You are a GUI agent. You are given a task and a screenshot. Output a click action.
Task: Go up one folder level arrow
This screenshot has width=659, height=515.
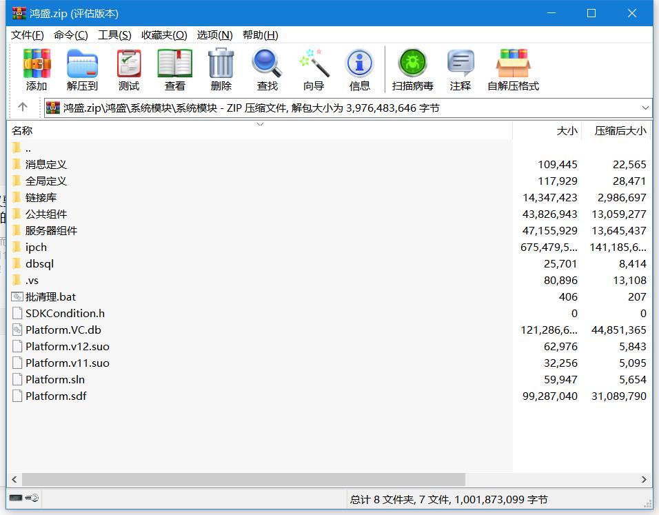coord(23,107)
